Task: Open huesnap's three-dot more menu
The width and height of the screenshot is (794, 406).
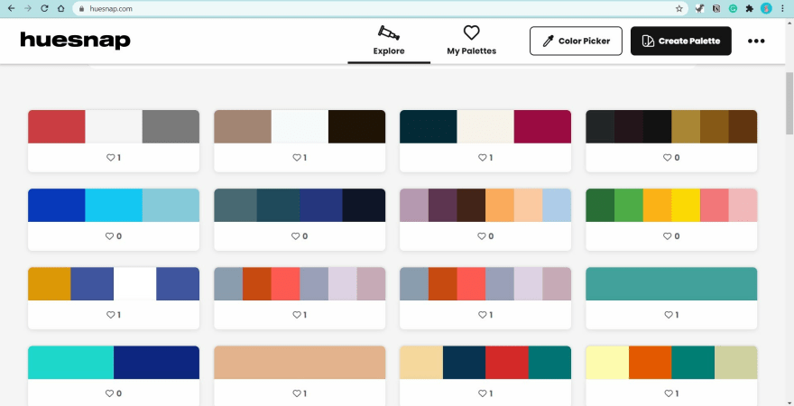Action: 756,41
